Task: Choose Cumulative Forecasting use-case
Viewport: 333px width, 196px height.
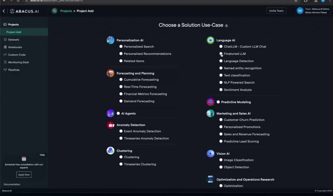Action: (x=121, y=79)
